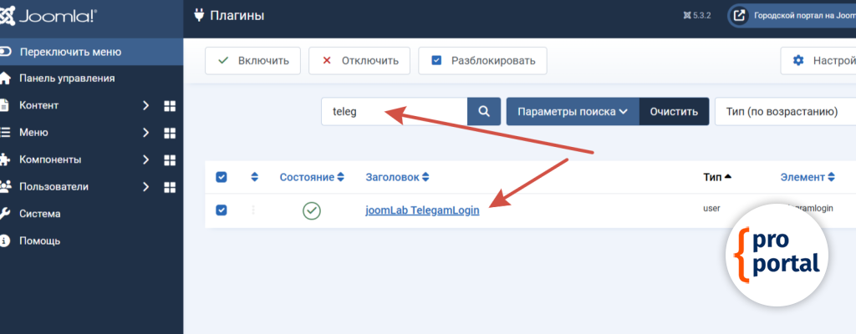
Task: Expand the Параметры поиска dropdown
Action: coord(572,111)
